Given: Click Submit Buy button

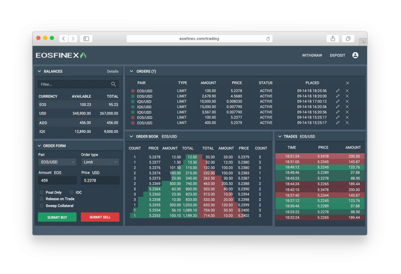Looking at the screenshot, I should [57, 217].
